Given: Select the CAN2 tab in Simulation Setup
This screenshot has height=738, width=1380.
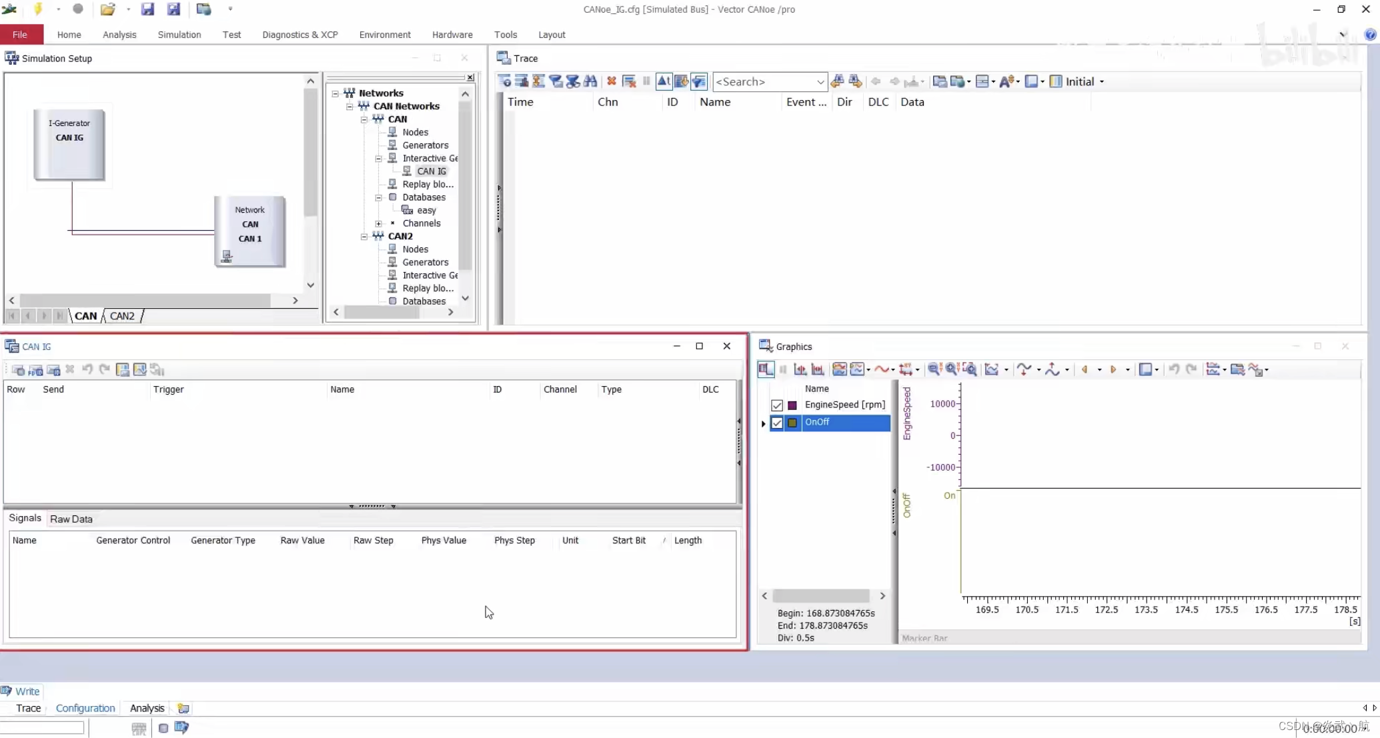Looking at the screenshot, I should [x=122, y=316].
